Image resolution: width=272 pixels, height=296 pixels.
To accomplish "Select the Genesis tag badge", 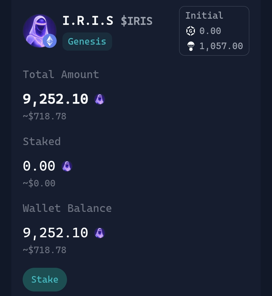I will coord(87,42).
